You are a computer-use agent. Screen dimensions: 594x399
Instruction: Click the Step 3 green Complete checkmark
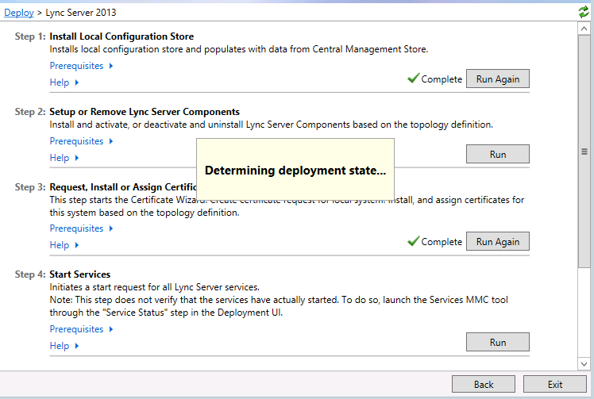click(413, 241)
